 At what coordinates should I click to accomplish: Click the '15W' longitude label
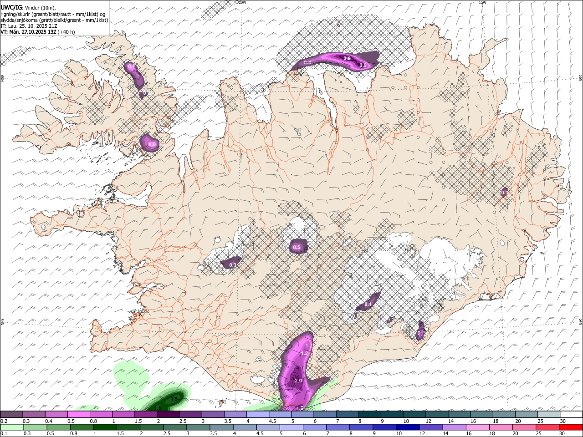point(483,2)
